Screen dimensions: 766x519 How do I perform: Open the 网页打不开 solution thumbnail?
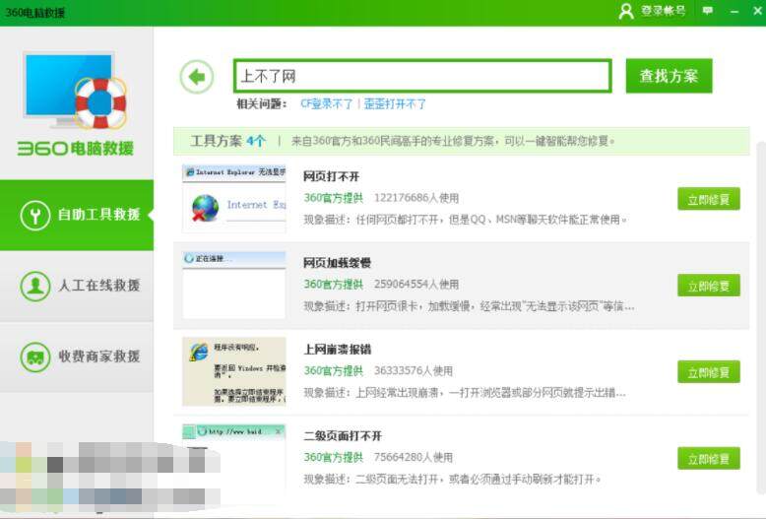coord(234,199)
